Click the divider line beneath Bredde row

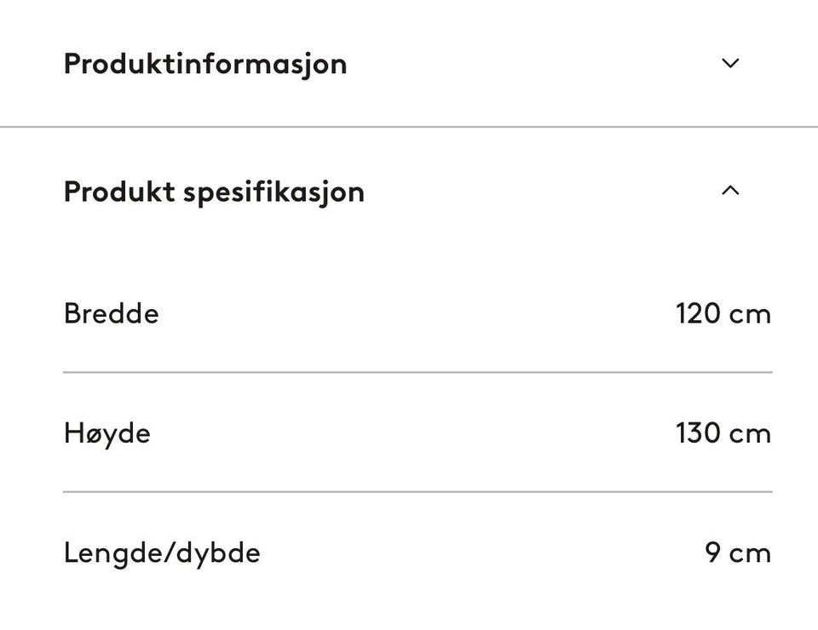tap(418, 372)
